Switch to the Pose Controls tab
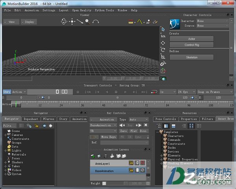This screenshot has height=189, width=236. pos(166,119)
